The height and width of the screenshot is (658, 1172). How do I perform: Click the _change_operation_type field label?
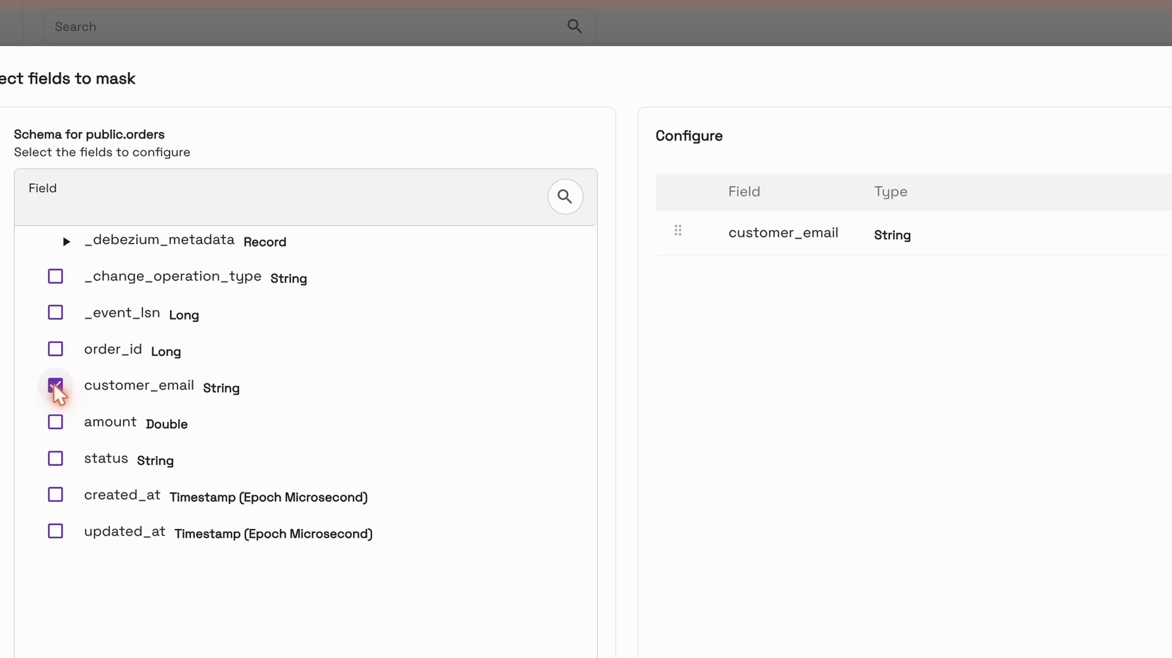coord(173,276)
